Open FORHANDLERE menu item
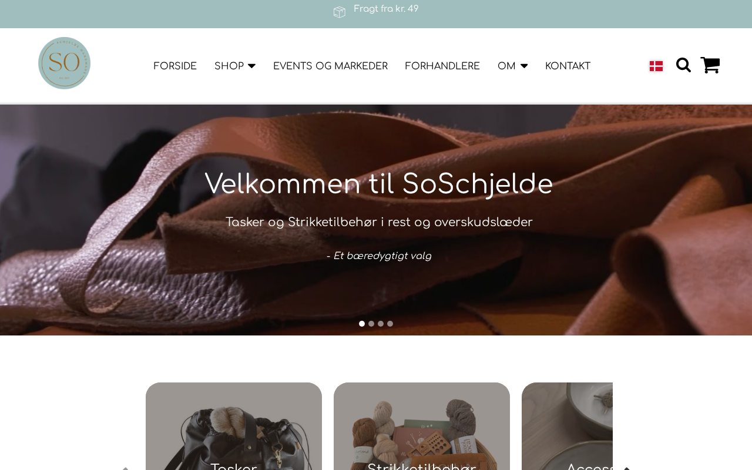Screen dimensions: 752x470 coord(442,66)
